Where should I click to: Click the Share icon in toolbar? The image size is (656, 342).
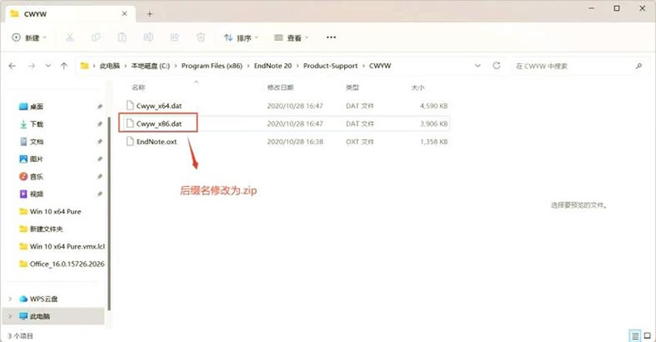[174, 38]
